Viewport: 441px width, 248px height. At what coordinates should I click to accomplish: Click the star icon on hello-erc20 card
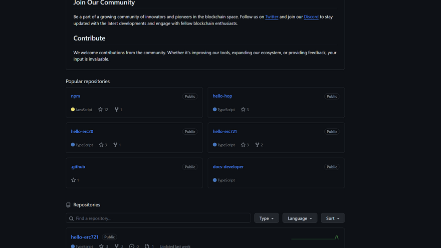[101, 145]
